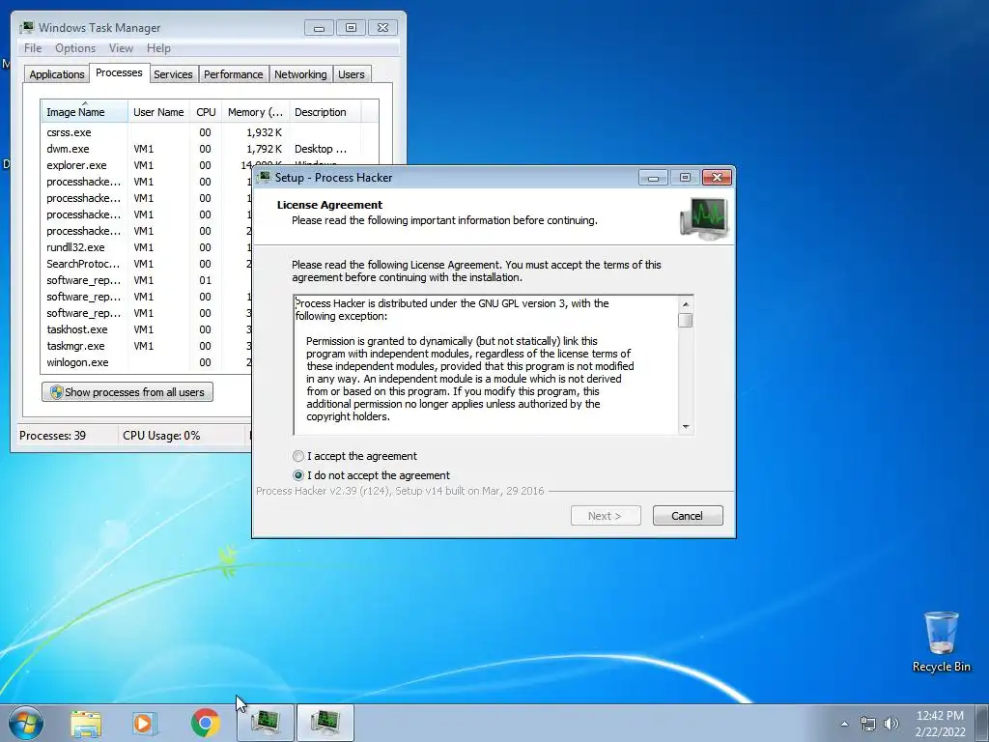Switch to the Services tab
This screenshot has width=989, height=742.
pos(173,74)
